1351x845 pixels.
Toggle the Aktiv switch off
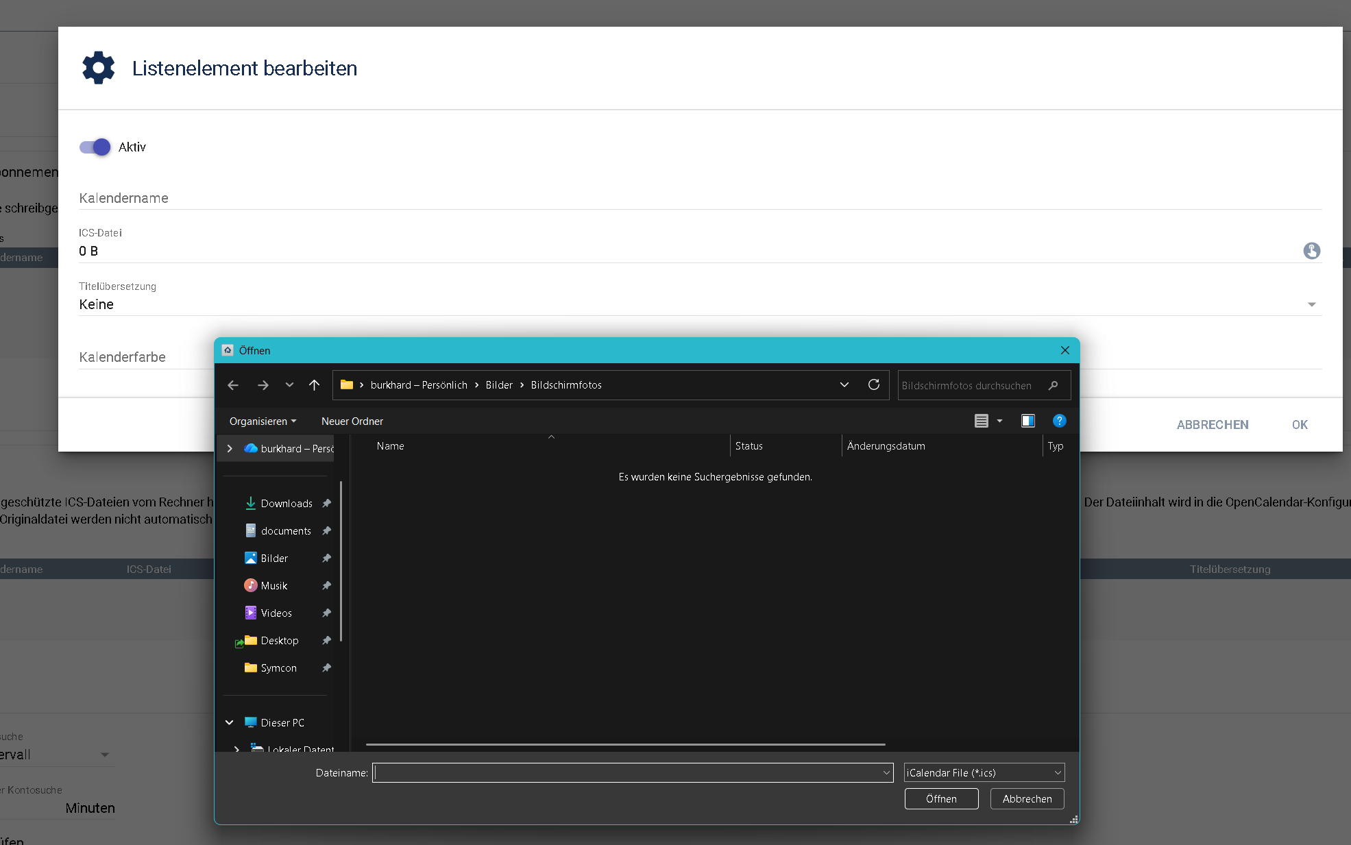(95, 147)
